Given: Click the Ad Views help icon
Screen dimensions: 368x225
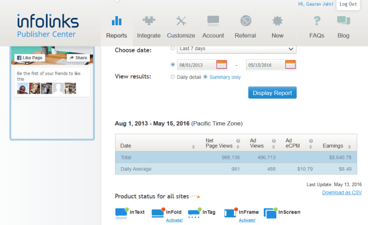Looking at the screenshot, I should 274,141.
